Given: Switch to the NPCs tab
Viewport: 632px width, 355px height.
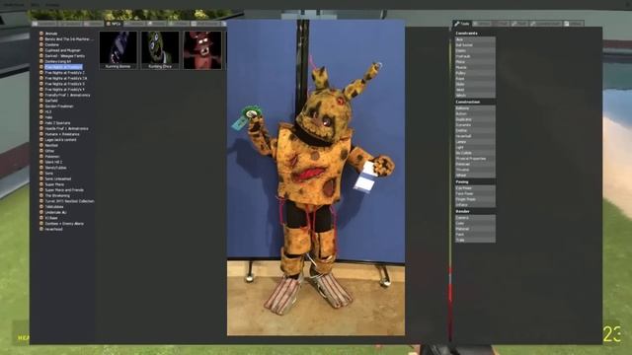Looking at the screenshot, I should [x=114, y=24].
